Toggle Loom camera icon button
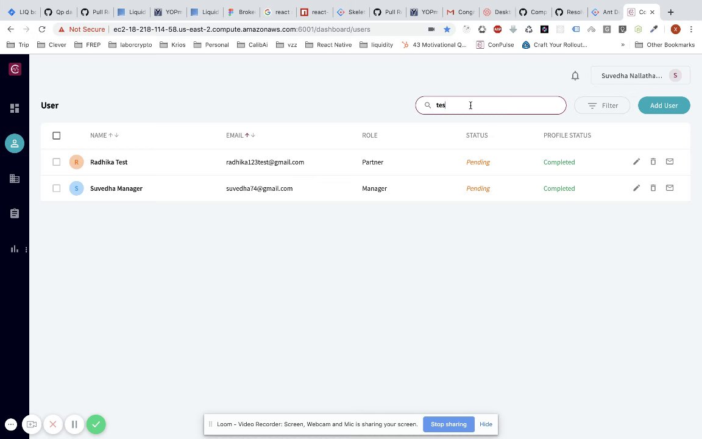This screenshot has height=439, width=702. (32, 424)
